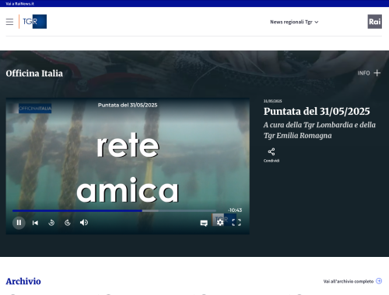Click the A cura della Tgr Lombardia subtitle
This screenshot has width=389, height=295.
tap(320, 130)
